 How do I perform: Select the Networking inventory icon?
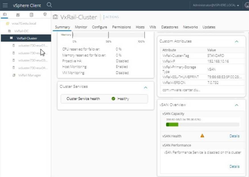[x=45, y=14]
